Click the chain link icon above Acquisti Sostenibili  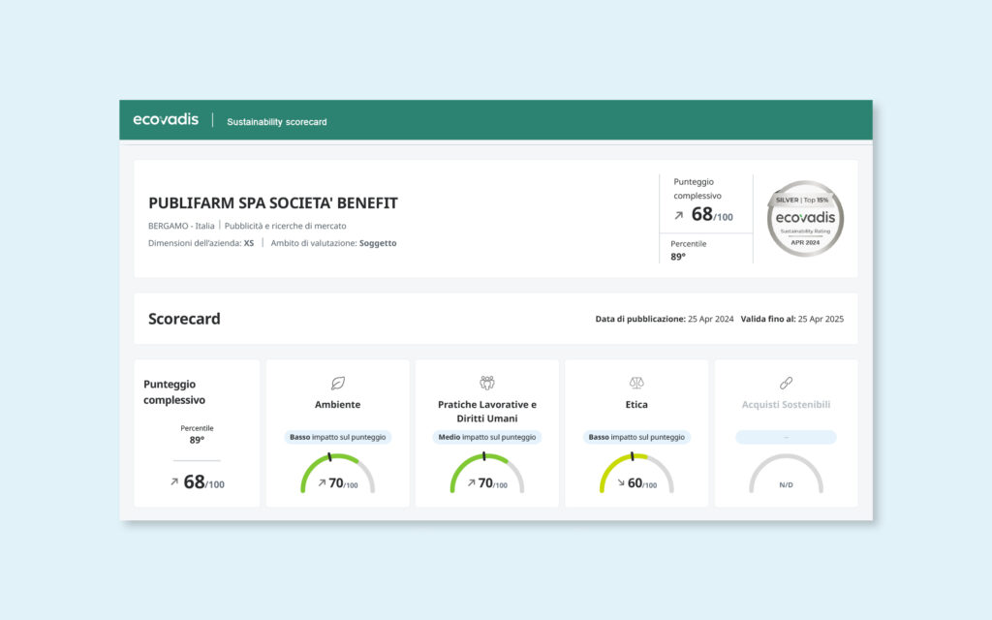786,384
